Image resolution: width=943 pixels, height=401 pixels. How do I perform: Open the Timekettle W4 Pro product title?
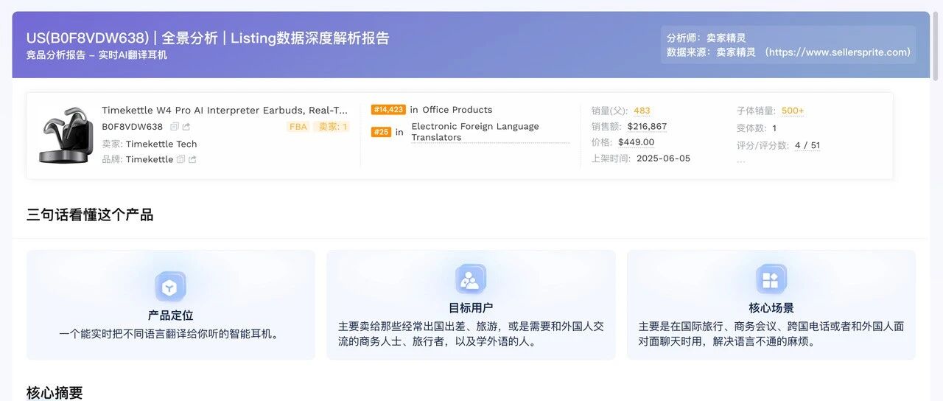coord(225,111)
